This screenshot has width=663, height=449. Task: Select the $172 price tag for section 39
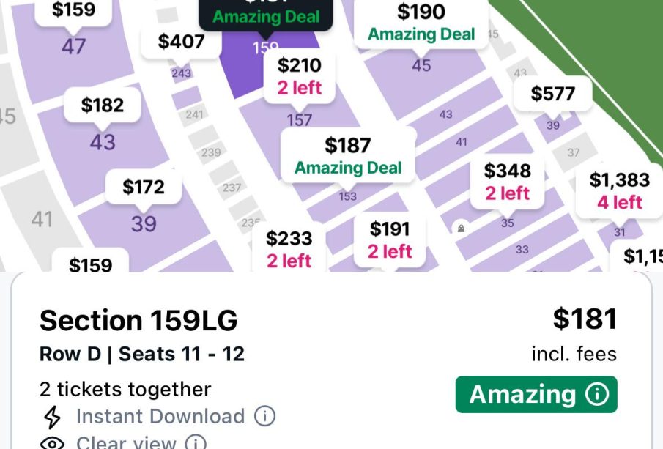[x=144, y=187]
